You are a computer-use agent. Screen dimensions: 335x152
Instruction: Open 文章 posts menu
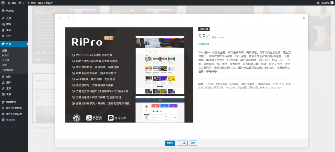point(14,18)
